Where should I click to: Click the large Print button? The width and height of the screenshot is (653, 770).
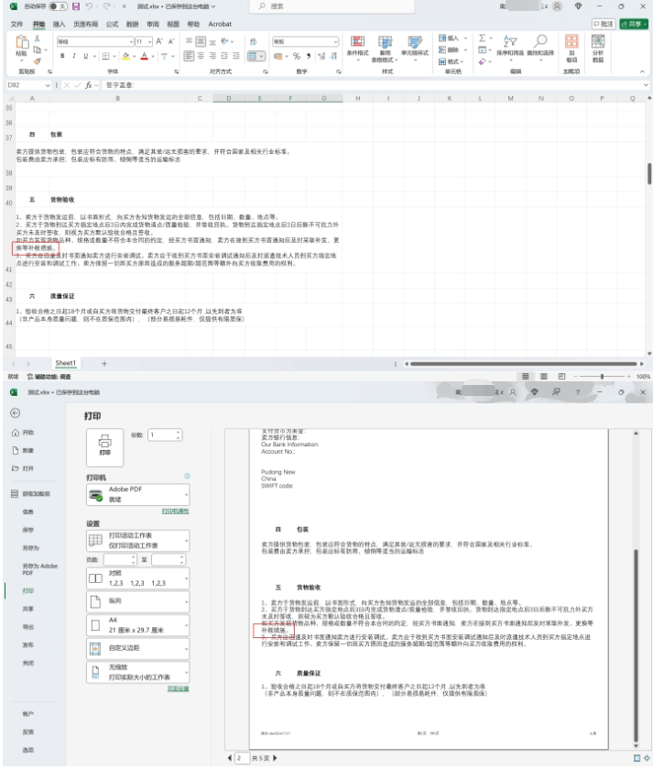105,447
